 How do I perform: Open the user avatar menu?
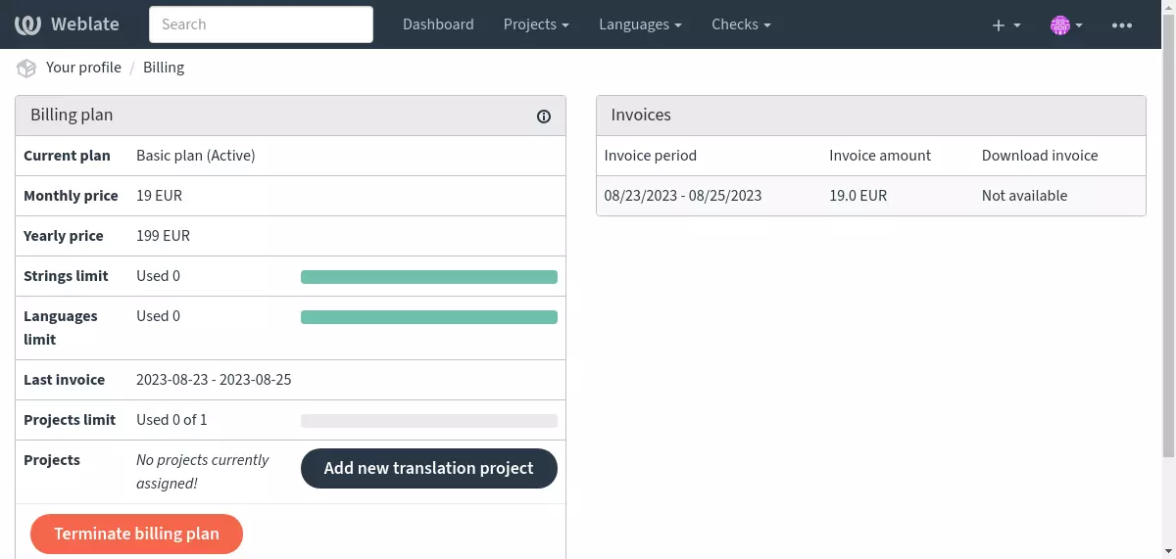click(1066, 25)
